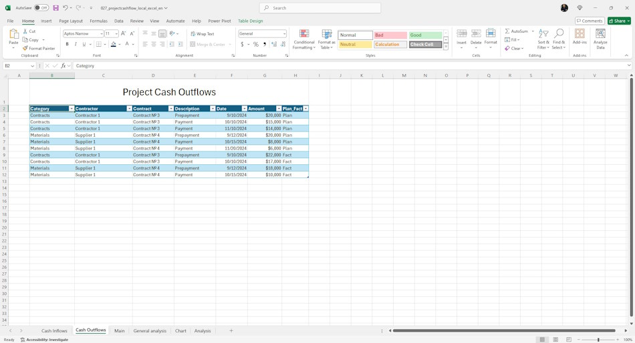Apply Bold formatting
Image resolution: width=635 pixels, height=343 pixels.
point(68,44)
